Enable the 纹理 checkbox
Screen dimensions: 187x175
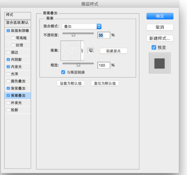13,45
